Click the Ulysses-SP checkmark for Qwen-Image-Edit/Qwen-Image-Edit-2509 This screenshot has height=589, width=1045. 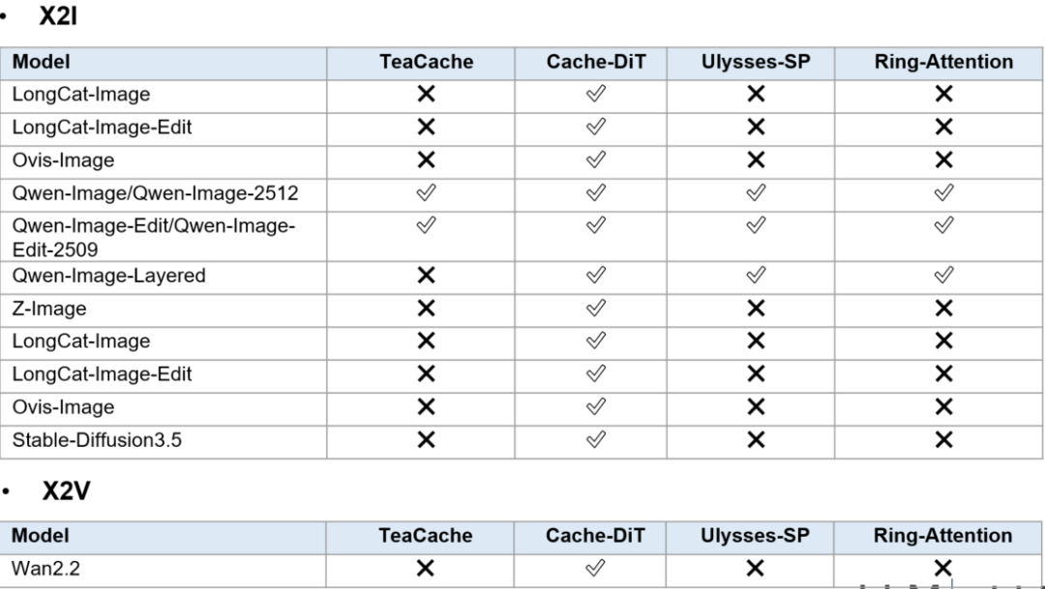(x=756, y=225)
